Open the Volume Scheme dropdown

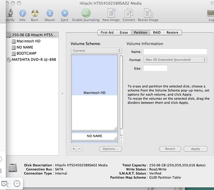pyautogui.click(x=96, y=50)
